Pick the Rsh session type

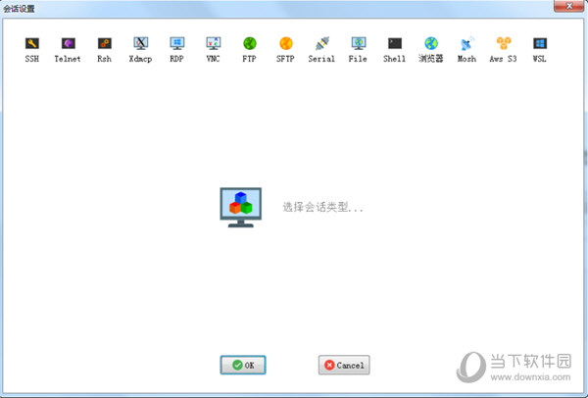coord(104,50)
